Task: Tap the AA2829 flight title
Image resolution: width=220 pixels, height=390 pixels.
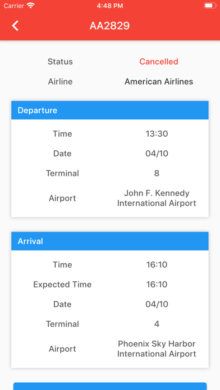Action: pos(109,26)
